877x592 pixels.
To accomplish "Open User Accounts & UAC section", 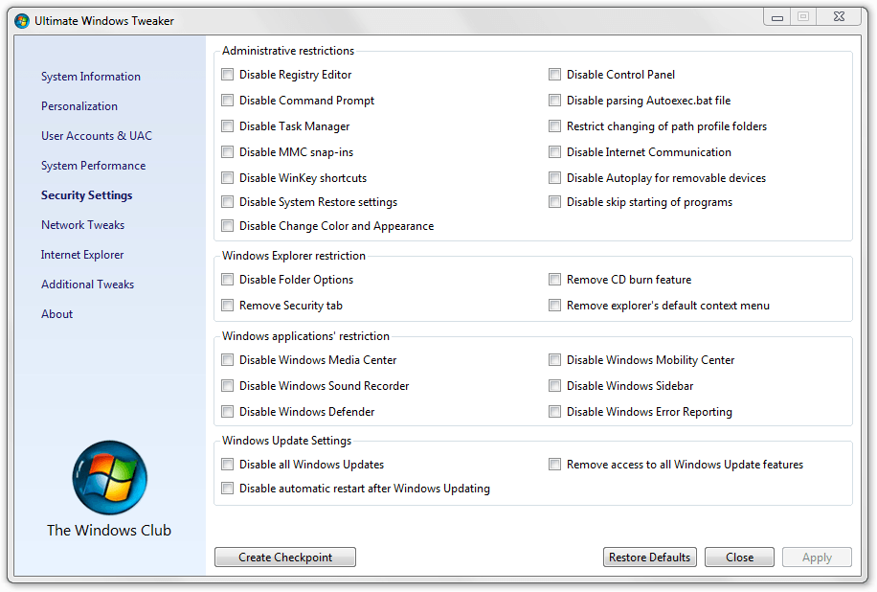I will [96, 136].
